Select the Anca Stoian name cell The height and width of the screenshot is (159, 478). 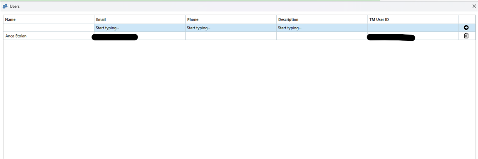click(49, 36)
